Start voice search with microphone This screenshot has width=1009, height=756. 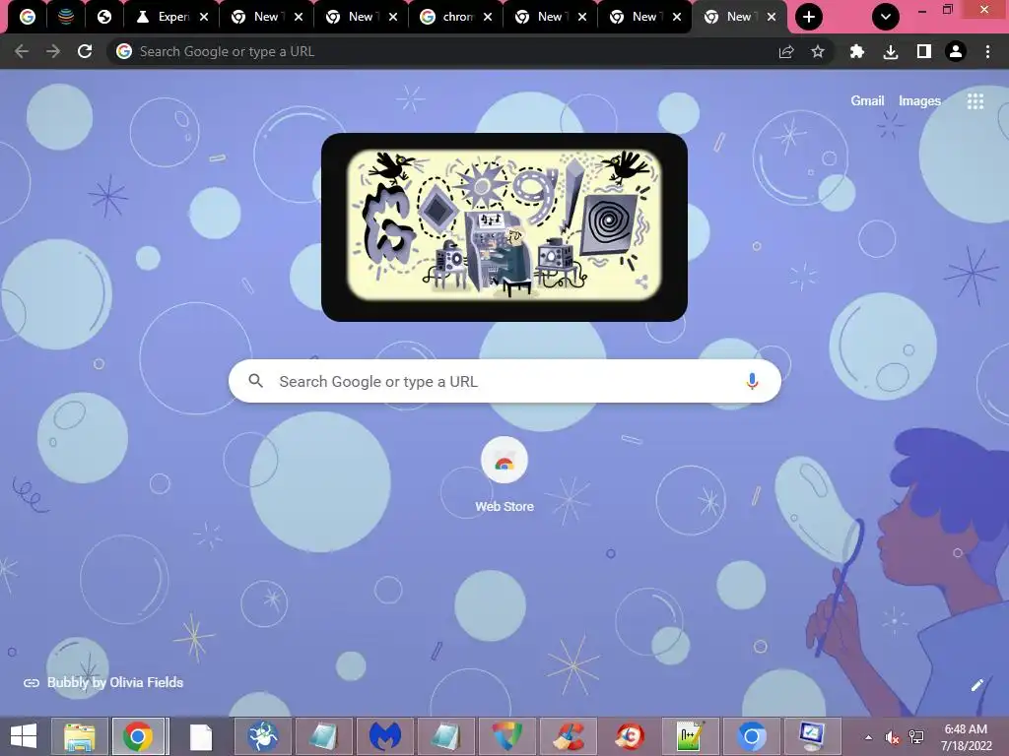pyautogui.click(x=752, y=381)
